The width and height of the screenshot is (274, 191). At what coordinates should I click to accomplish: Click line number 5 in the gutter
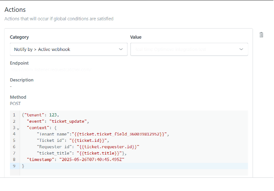coord(14,141)
